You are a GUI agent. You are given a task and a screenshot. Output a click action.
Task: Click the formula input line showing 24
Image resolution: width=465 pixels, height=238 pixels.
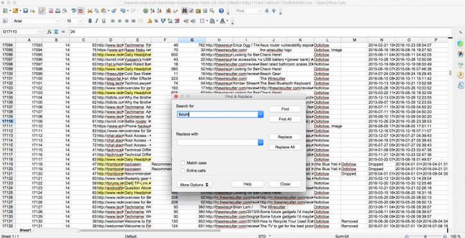point(260,31)
